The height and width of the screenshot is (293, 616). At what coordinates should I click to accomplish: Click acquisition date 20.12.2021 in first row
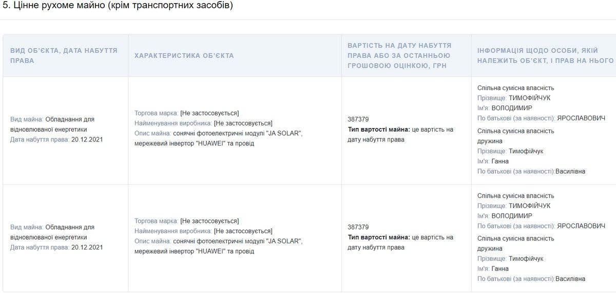tap(87, 140)
